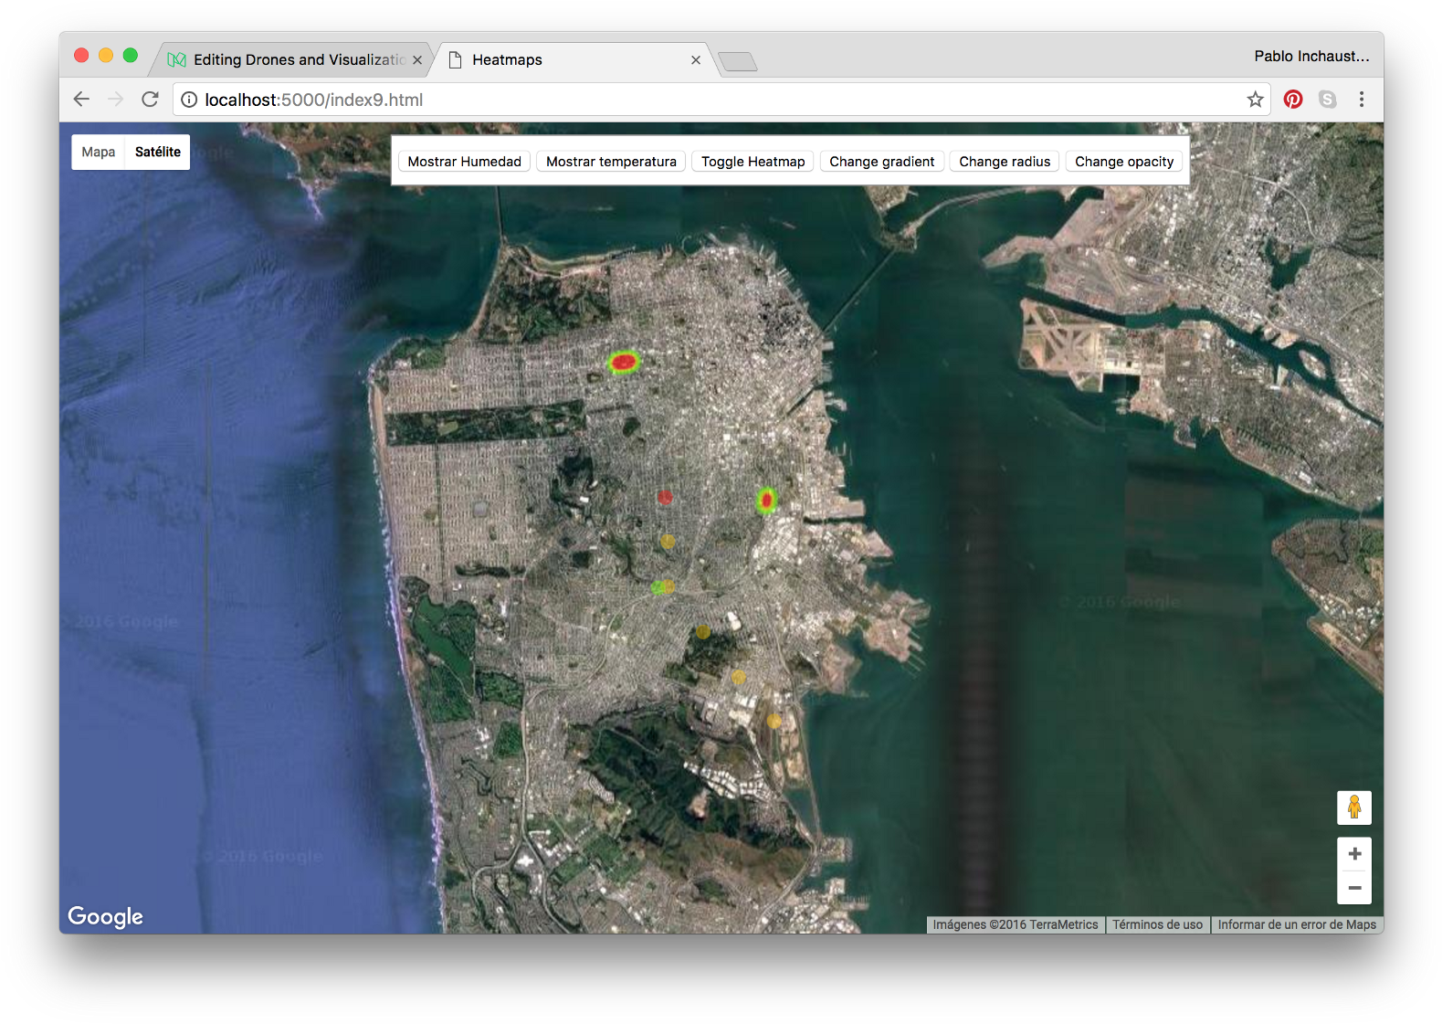Image resolution: width=1442 pixels, height=1024 pixels.
Task: Switch map to Mapa view
Action: (99, 153)
